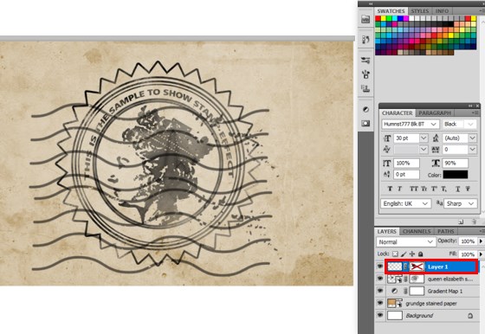Apply Strikethrough text style

click(468, 189)
